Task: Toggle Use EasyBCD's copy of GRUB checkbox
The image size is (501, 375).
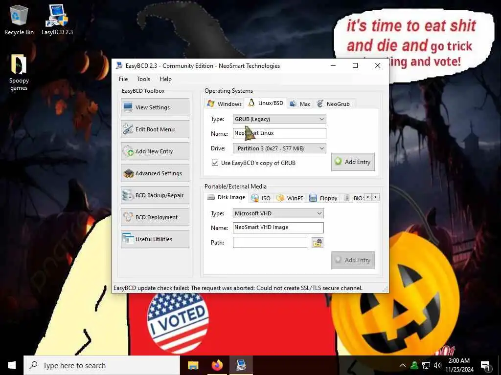Action: (215, 163)
